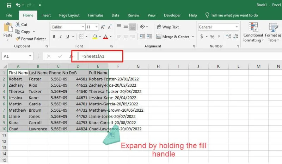
Task: Open the Underline style dropdown arrow
Action: [73, 37]
